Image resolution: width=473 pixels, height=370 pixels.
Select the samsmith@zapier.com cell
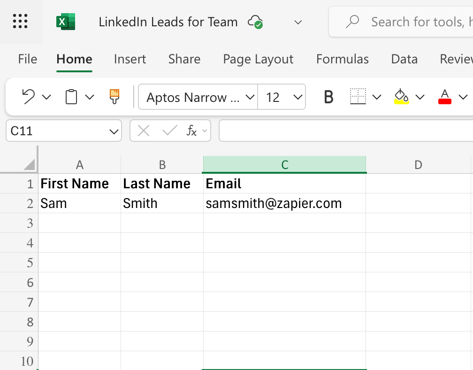(x=284, y=203)
